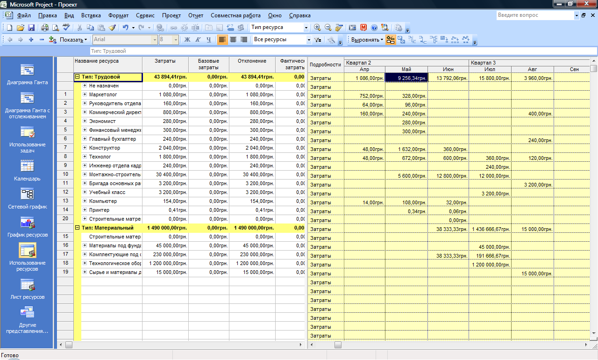
Task: Collapse the Тип: Материальный group
Action: point(78,228)
